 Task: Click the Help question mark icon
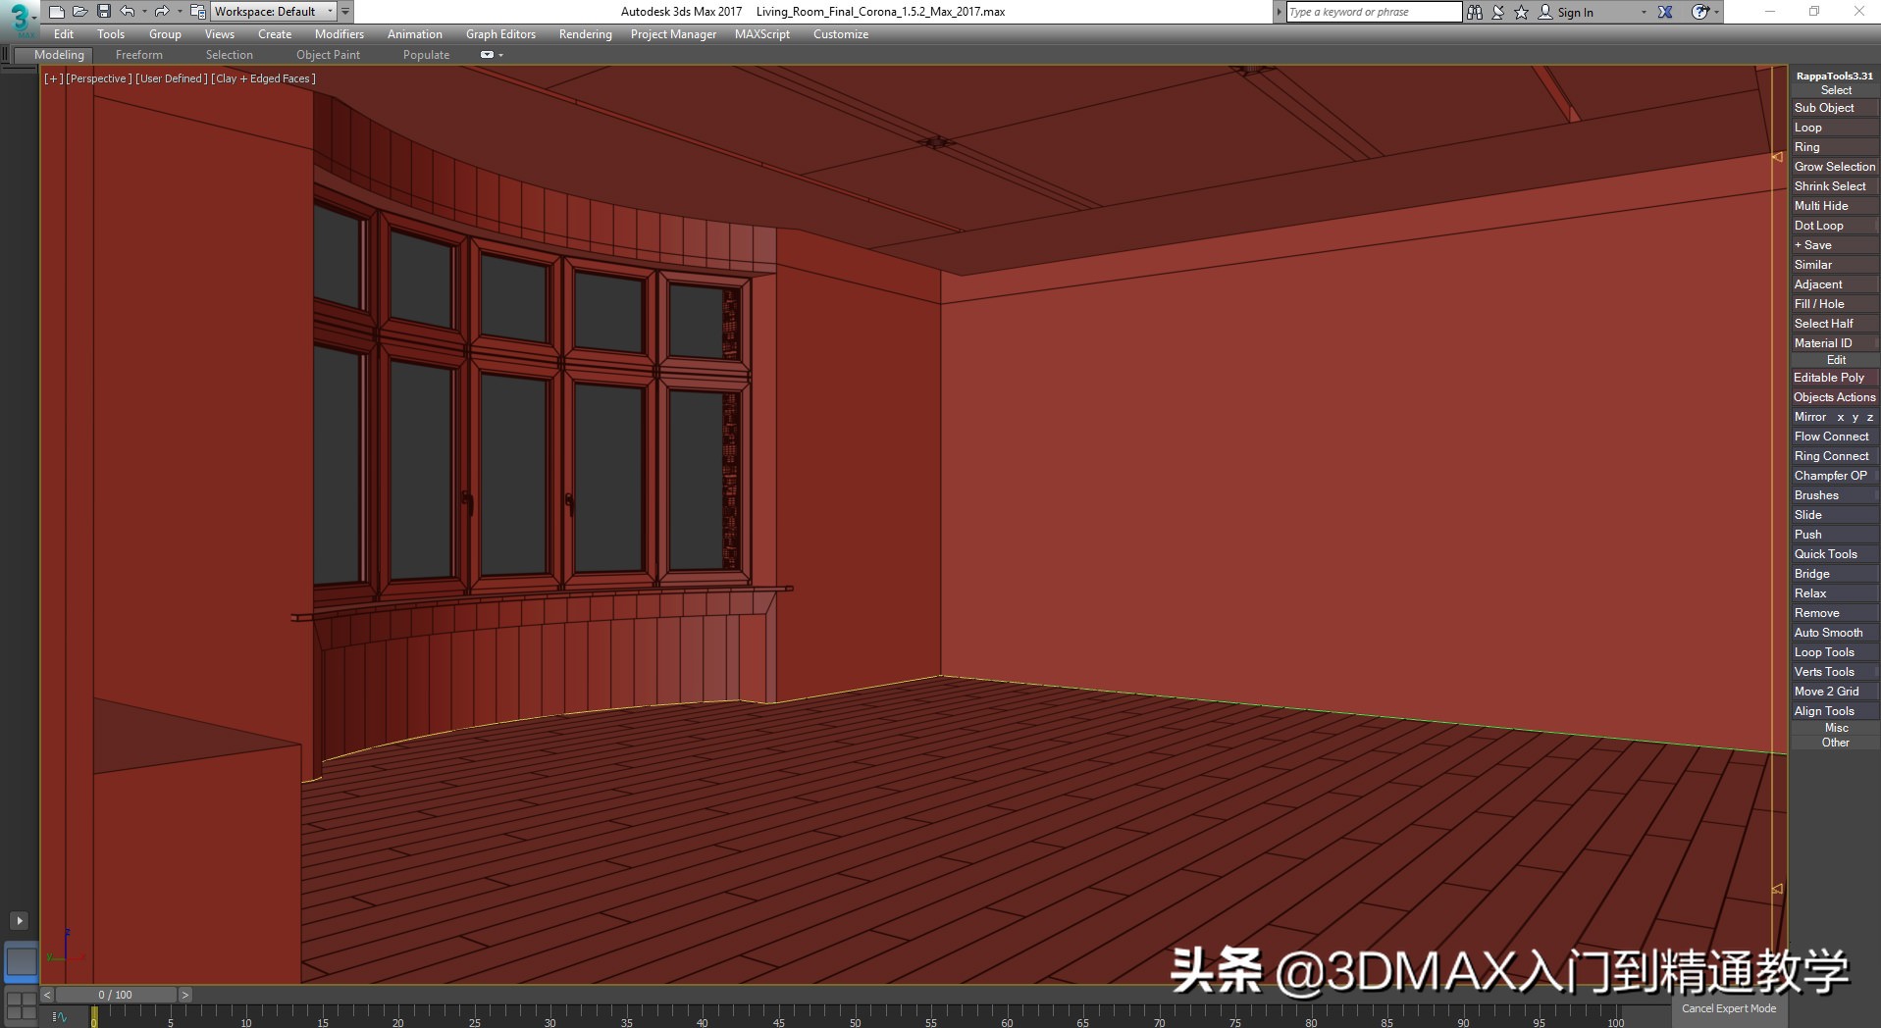pos(1699,12)
